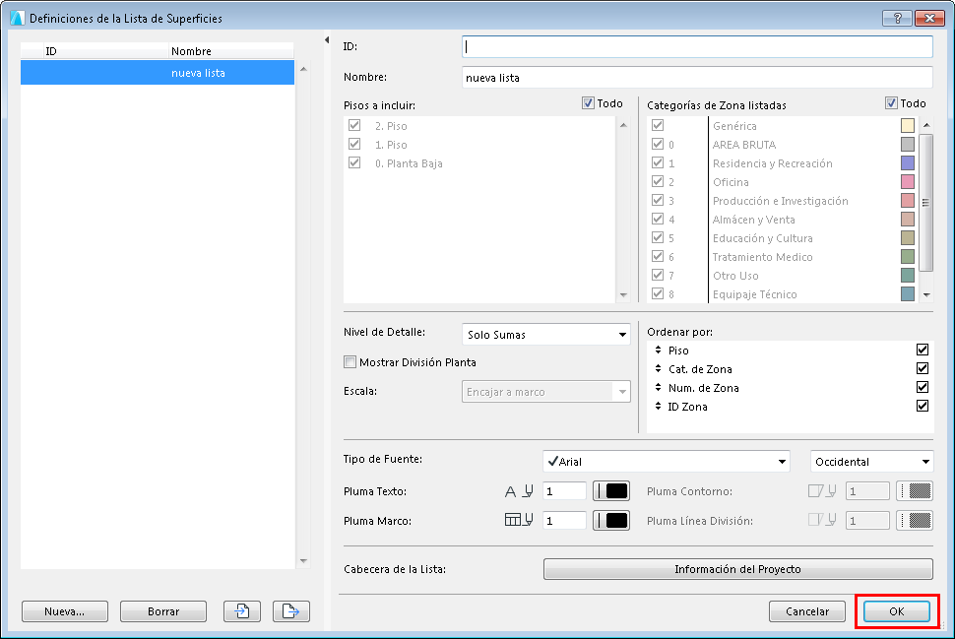Uncheck the Cat. de Zona sort checkbox

click(x=923, y=368)
